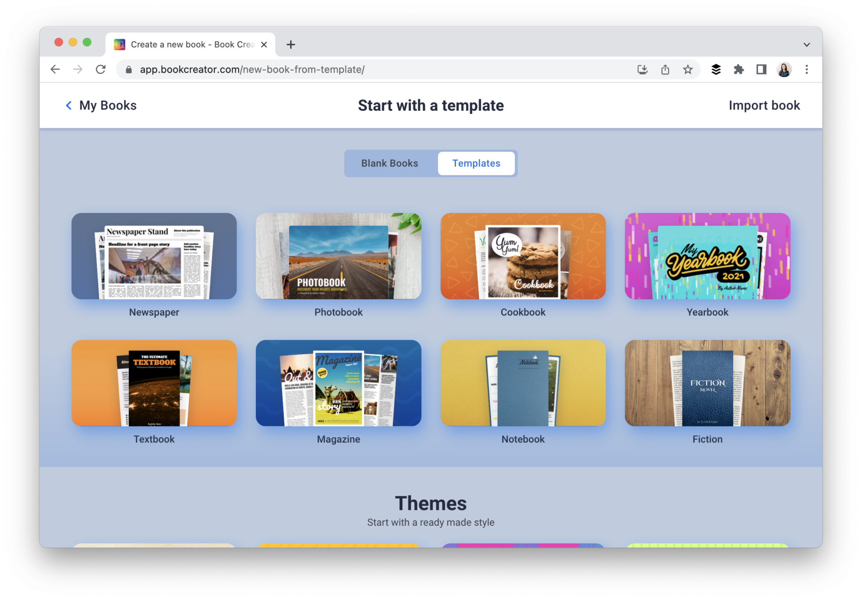Click the stacked layers extension icon
The width and height of the screenshot is (862, 600).
716,69
